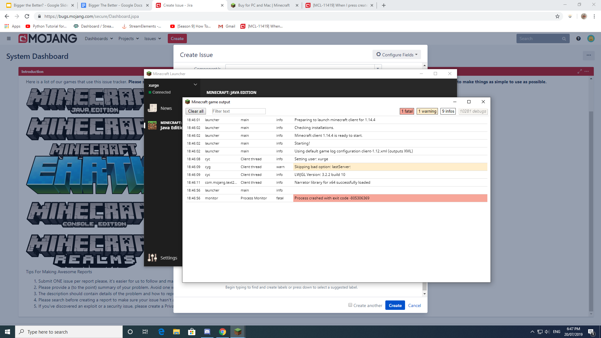Image resolution: width=601 pixels, height=338 pixels.
Task: Toggle the 1 fatal log filter
Action: [x=407, y=111]
